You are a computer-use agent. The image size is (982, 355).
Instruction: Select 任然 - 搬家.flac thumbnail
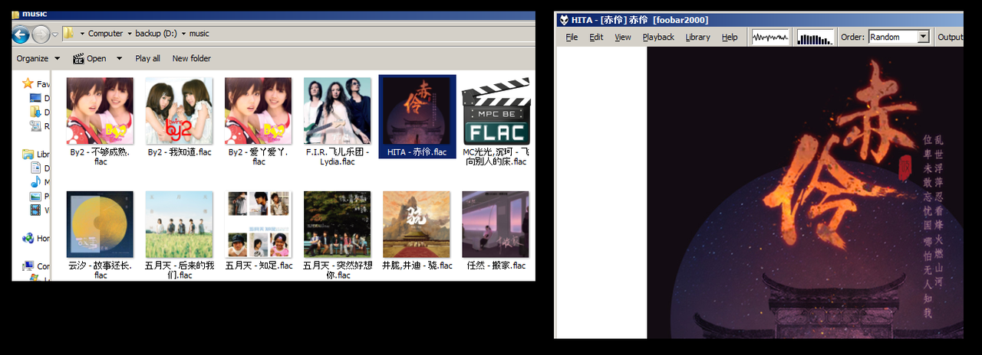[x=495, y=224]
